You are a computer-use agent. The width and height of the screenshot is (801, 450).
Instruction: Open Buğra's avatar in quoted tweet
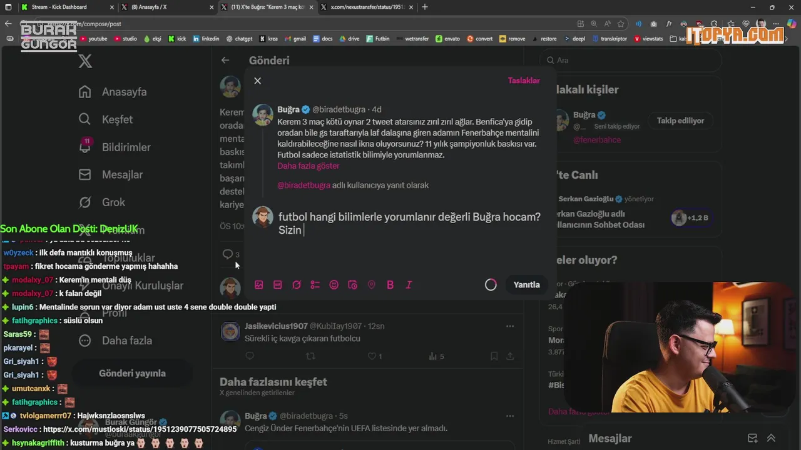263,115
